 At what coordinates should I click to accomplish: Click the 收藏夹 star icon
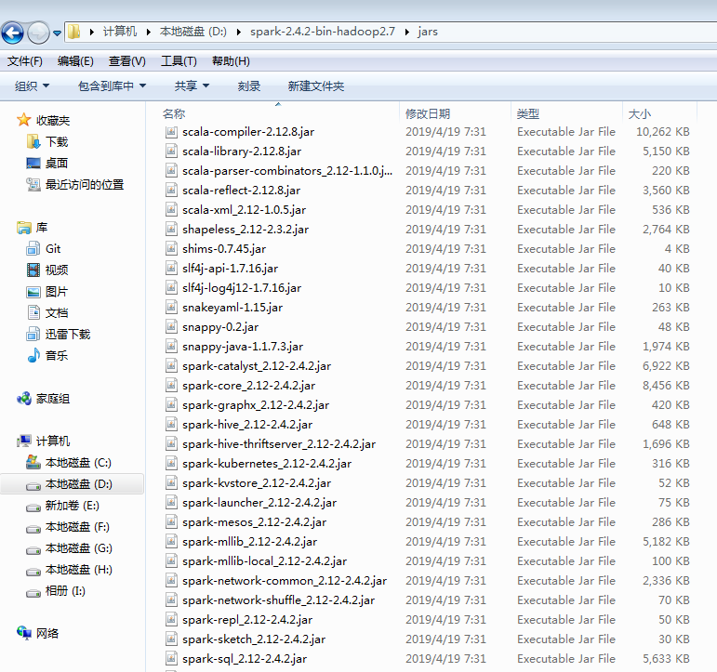click(24, 120)
